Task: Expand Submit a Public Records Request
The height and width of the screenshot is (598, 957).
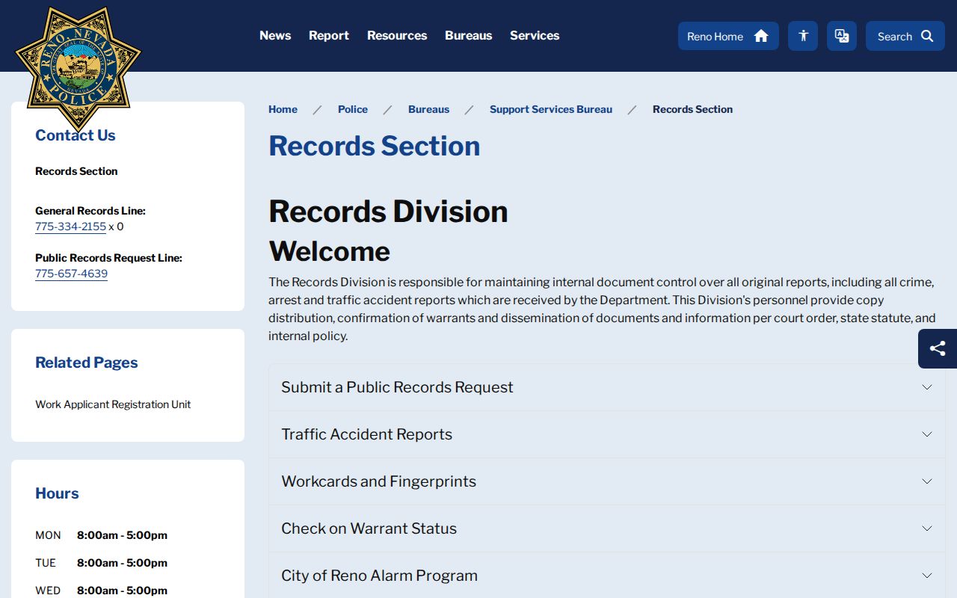Action: 606,387
